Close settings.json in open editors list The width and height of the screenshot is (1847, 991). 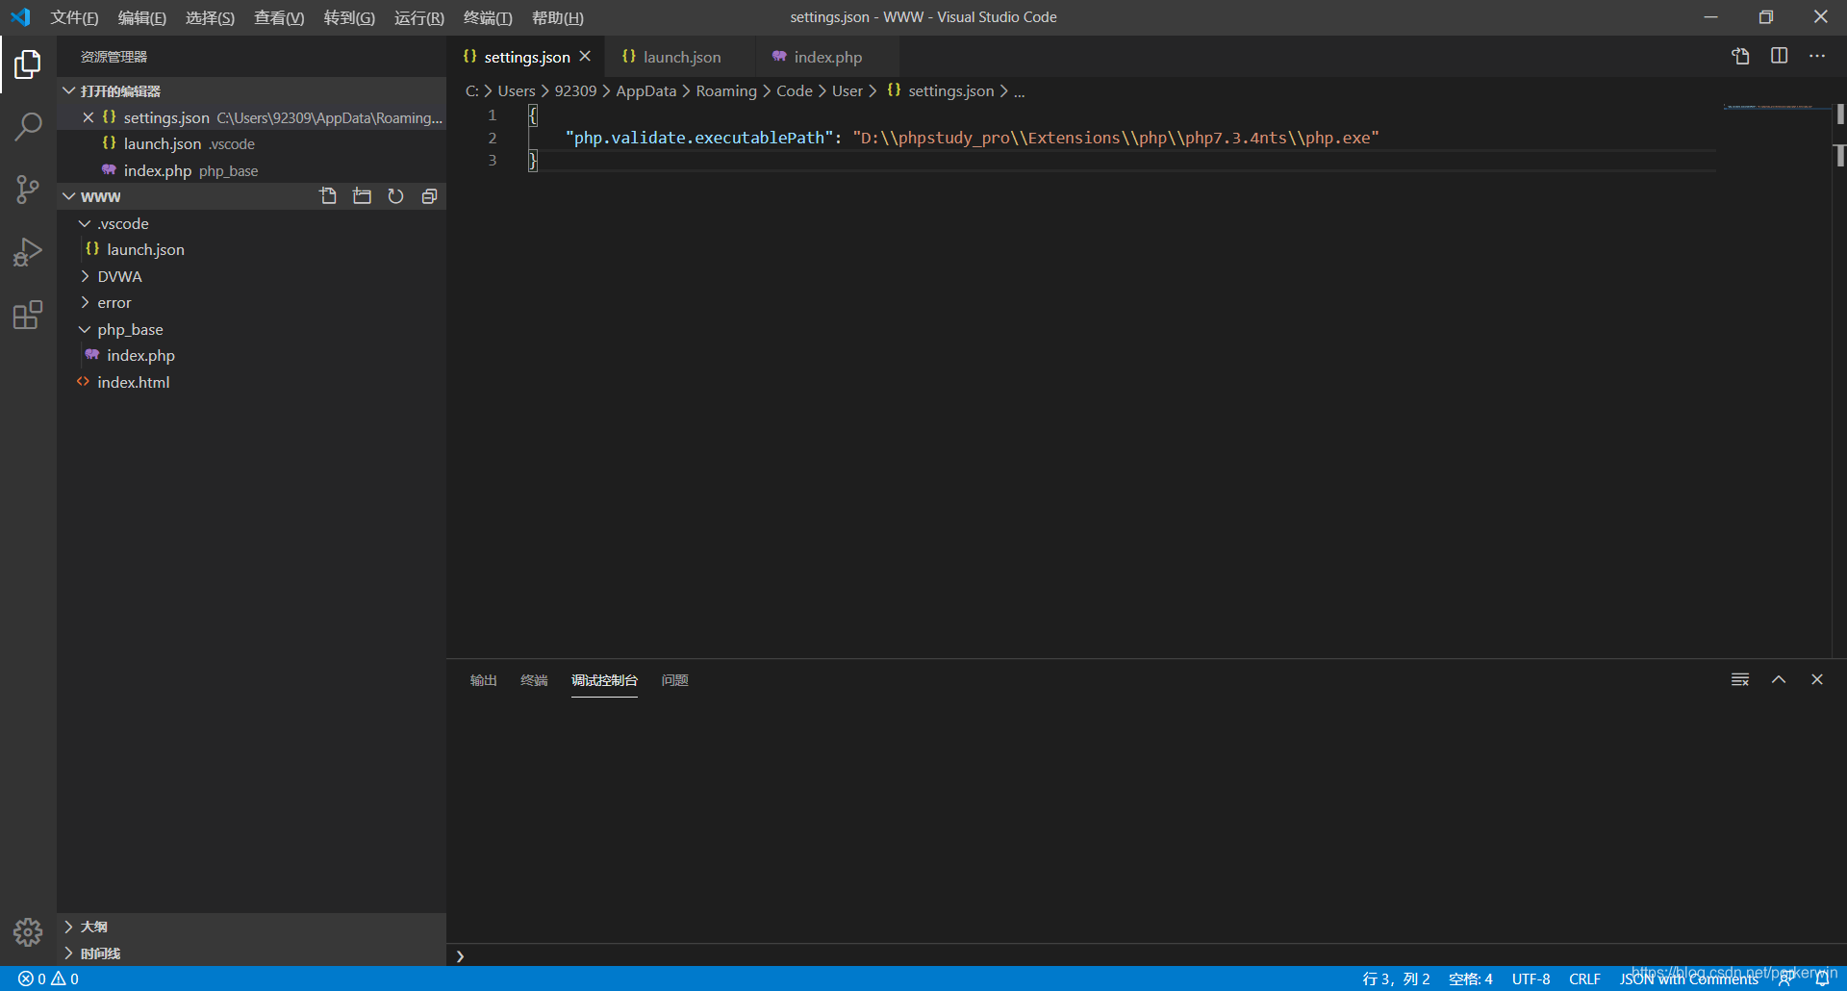pyautogui.click(x=88, y=117)
